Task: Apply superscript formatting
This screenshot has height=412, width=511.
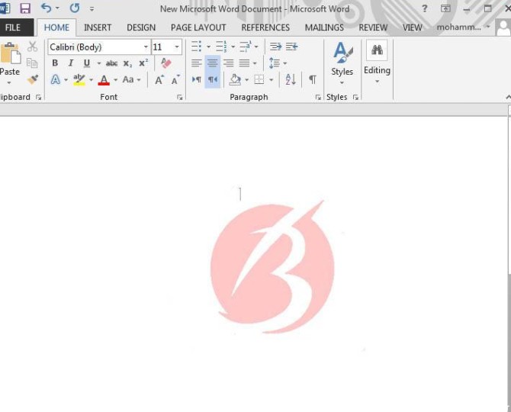Action: [x=143, y=63]
